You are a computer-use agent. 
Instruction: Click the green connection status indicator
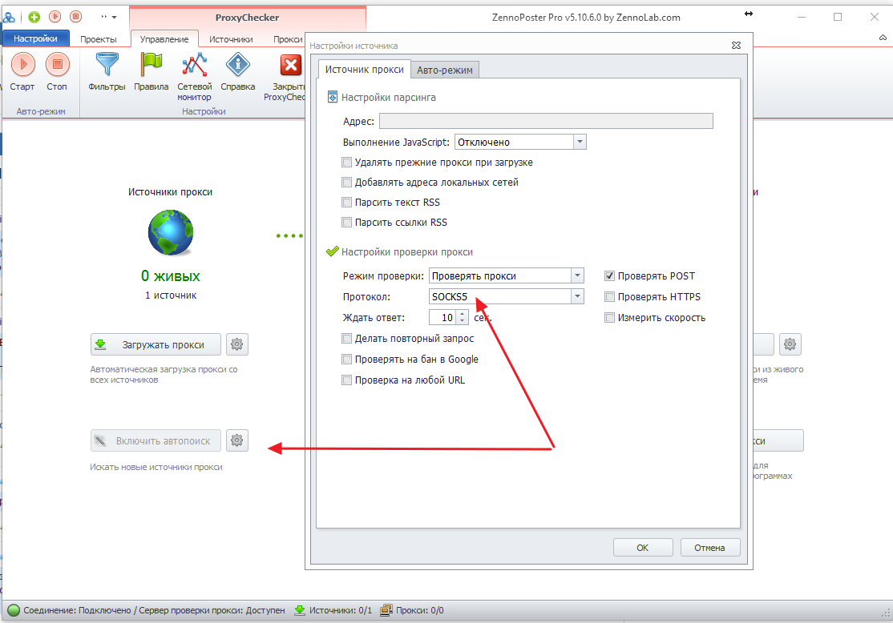coord(14,610)
